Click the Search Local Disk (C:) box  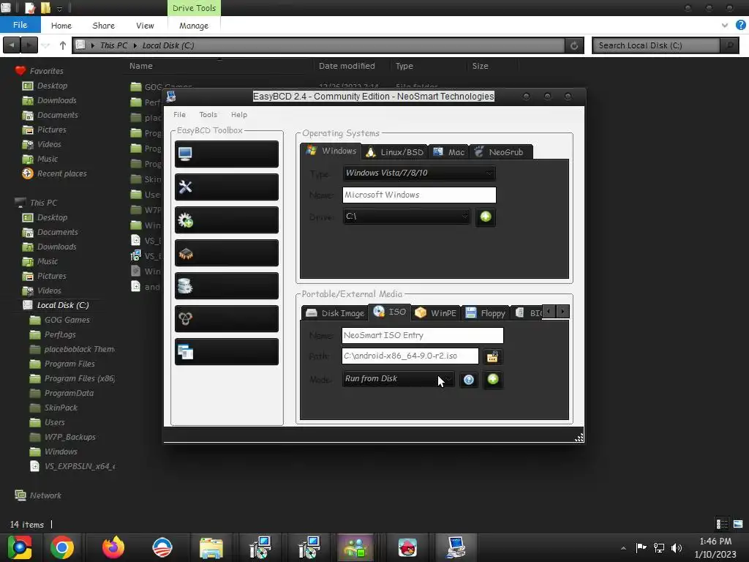tap(656, 45)
